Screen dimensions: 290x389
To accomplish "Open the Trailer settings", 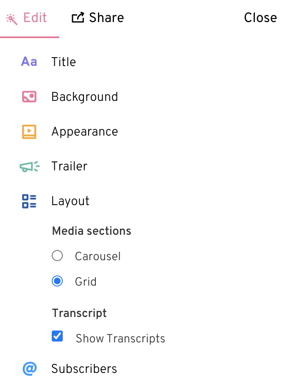I will [x=69, y=166].
